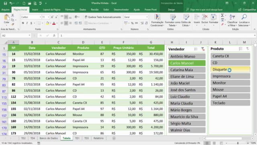Open Diga-me o que você deseja fazer search
257x145 pixels.
(x=204, y=10)
